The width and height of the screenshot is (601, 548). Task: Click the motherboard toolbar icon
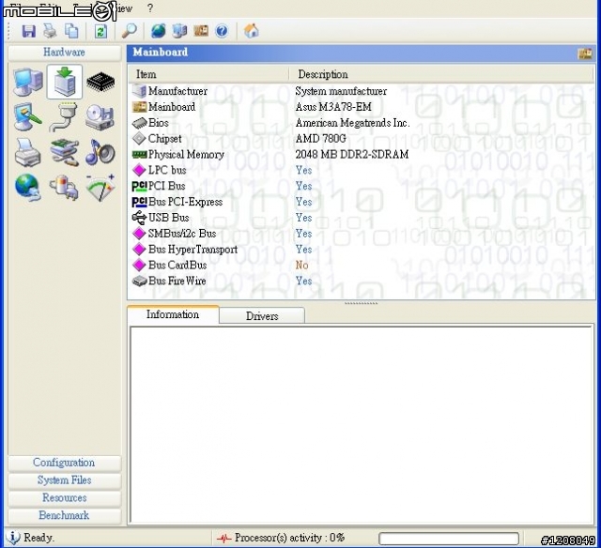[x=201, y=31]
